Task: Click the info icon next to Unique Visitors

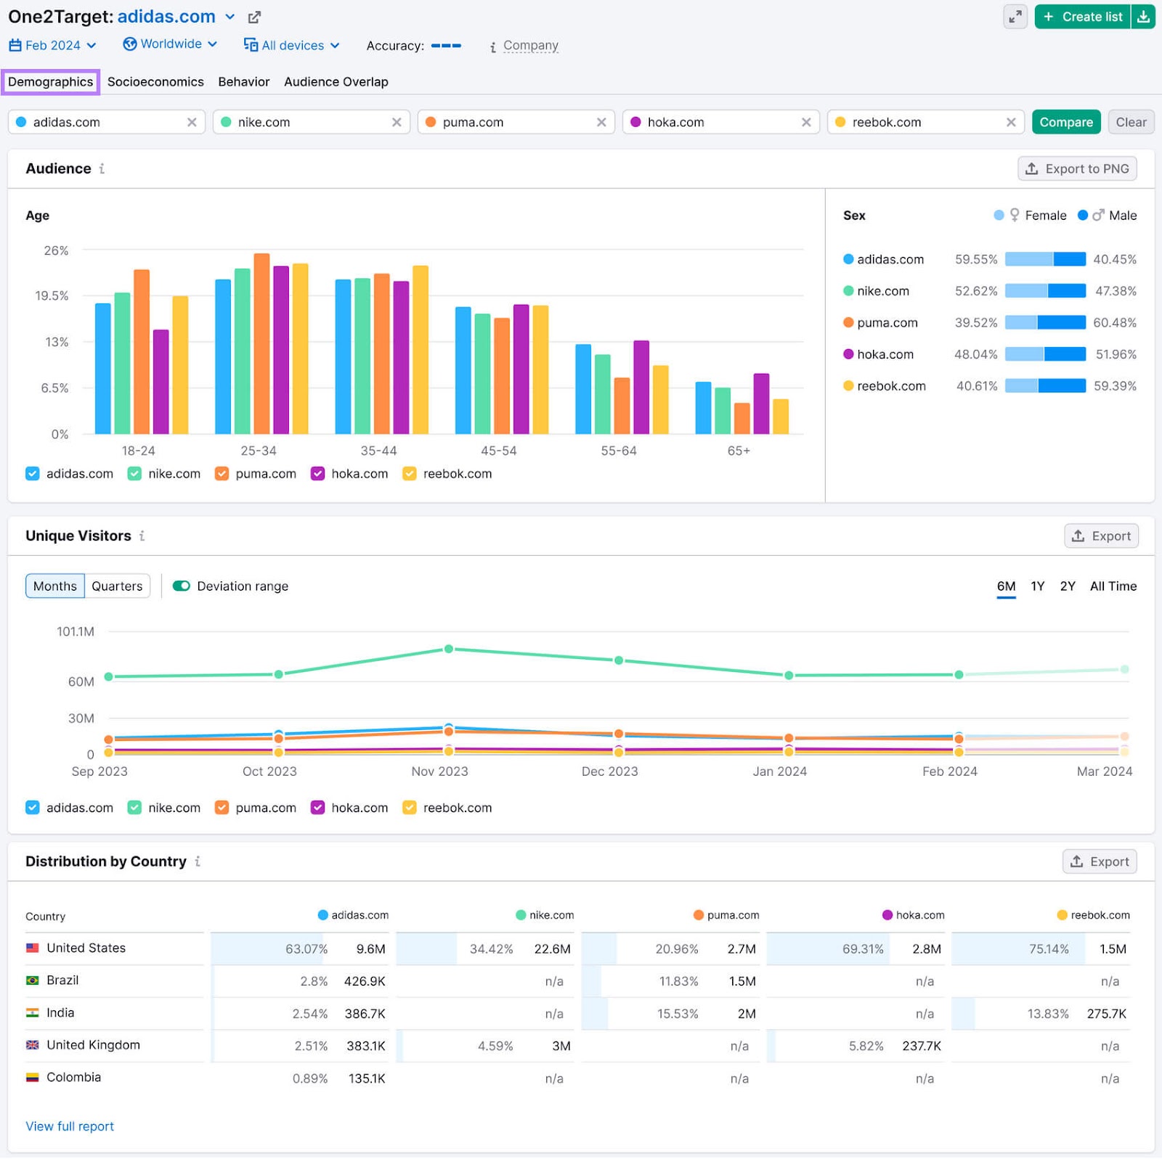Action: 143,536
